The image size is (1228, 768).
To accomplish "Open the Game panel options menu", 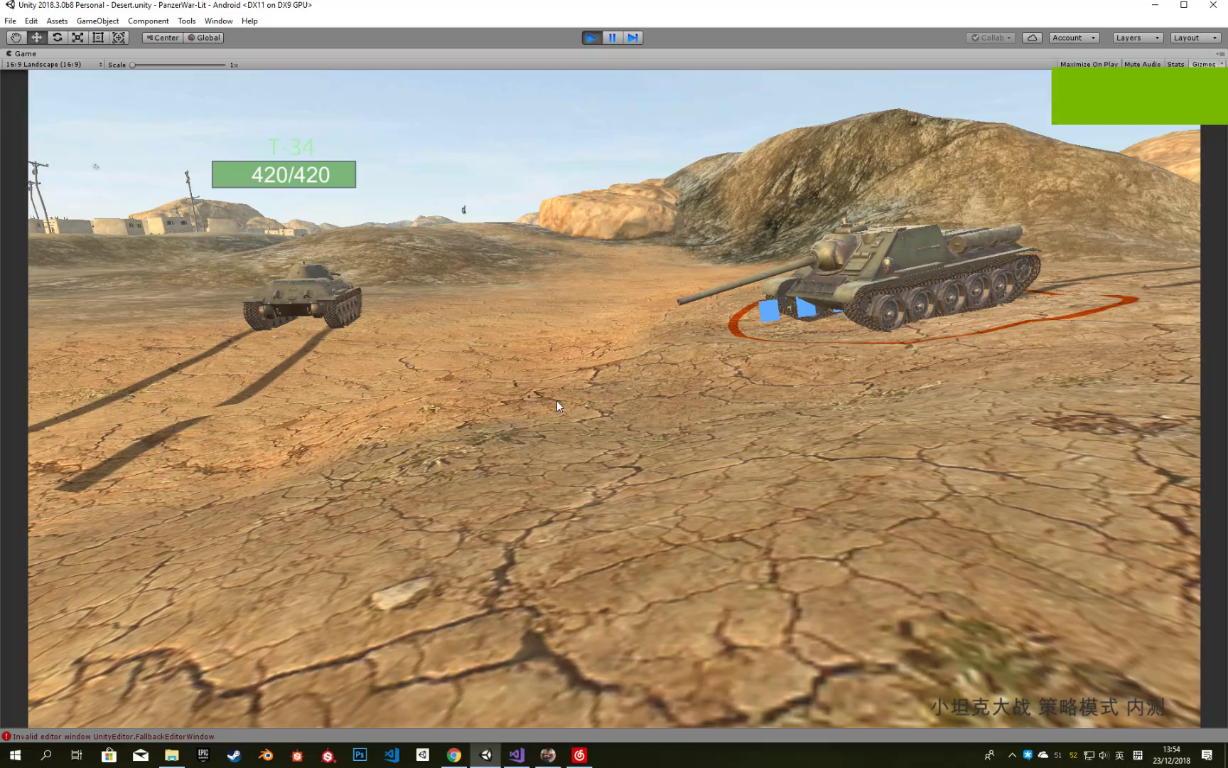I will [1220, 53].
